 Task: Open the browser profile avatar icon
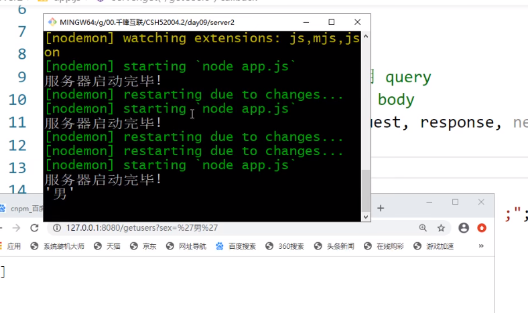pyautogui.click(x=464, y=228)
